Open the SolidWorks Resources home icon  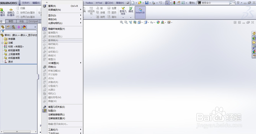254,33
